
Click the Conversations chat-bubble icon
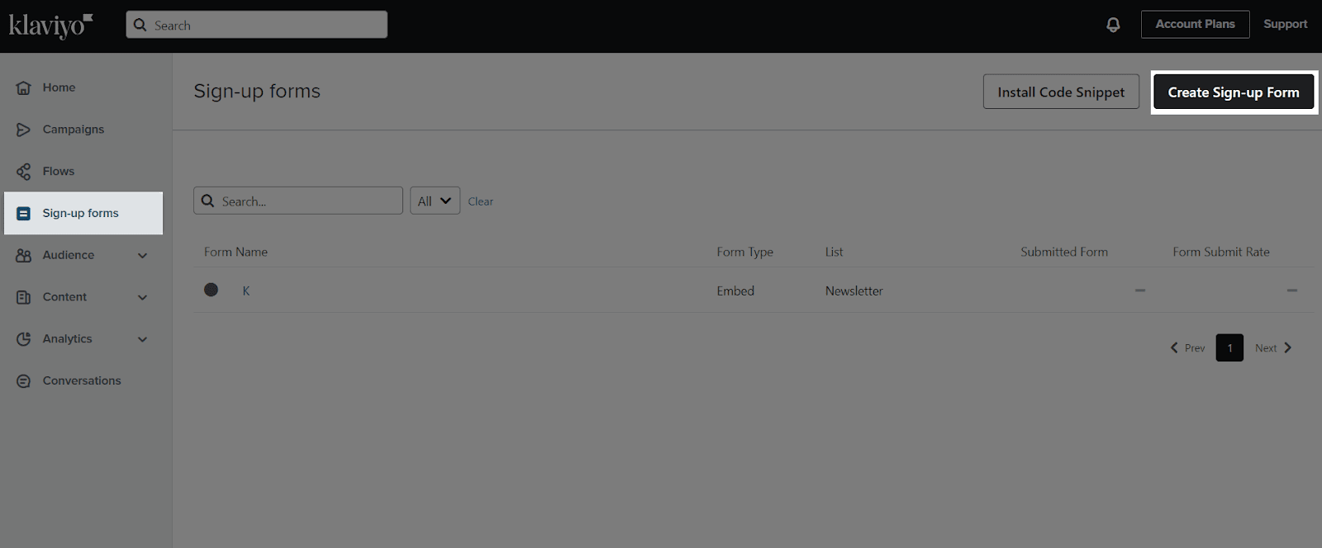(24, 381)
